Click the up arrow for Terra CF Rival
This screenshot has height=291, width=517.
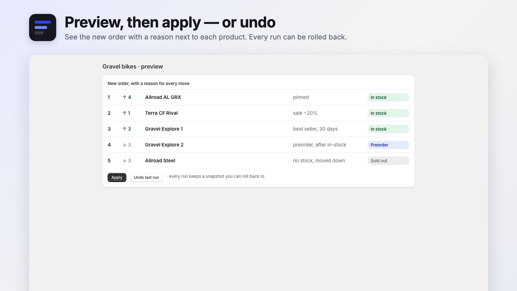[x=124, y=113]
